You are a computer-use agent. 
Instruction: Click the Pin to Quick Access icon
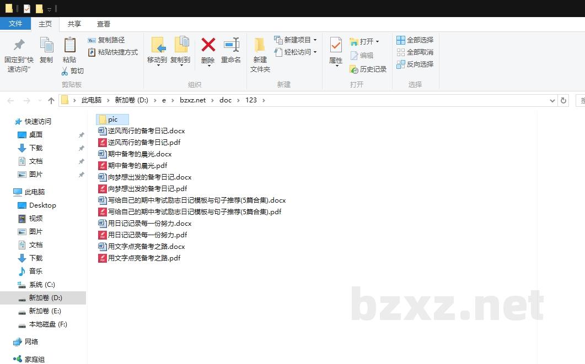coord(19,45)
